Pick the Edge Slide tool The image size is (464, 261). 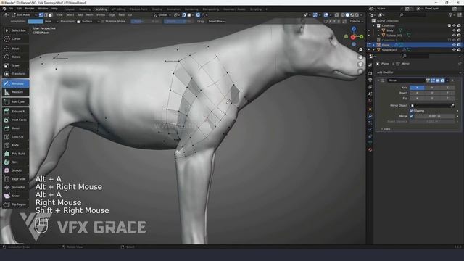coord(15,179)
